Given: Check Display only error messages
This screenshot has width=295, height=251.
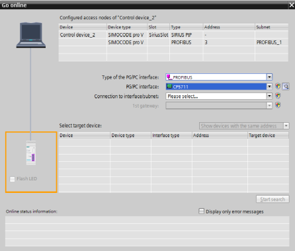Looking at the screenshot, I should [x=202, y=211].
